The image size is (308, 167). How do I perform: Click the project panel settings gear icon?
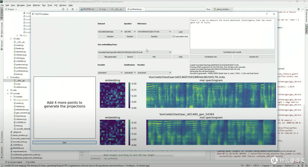click(72, 9)
